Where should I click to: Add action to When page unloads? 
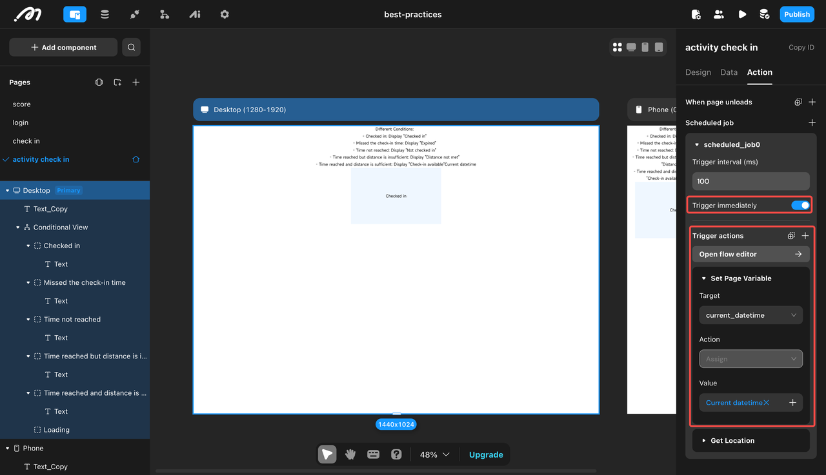pyautogui.click(x=812, y=102)
